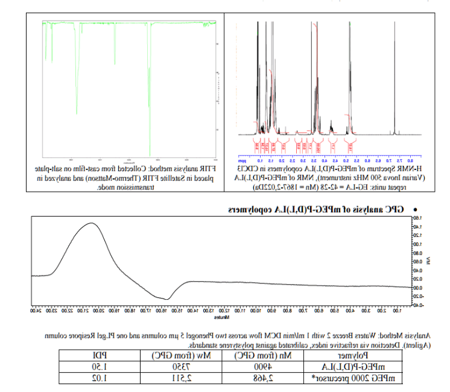The width and height of the screenshot is (450, 392).
Task: Click the '2,511' Mw value cell
Action: coord(181,378)
